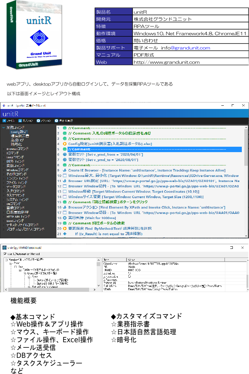Expand the DBコマンド group
Screen dimensions: 249x374
point(4,204)
